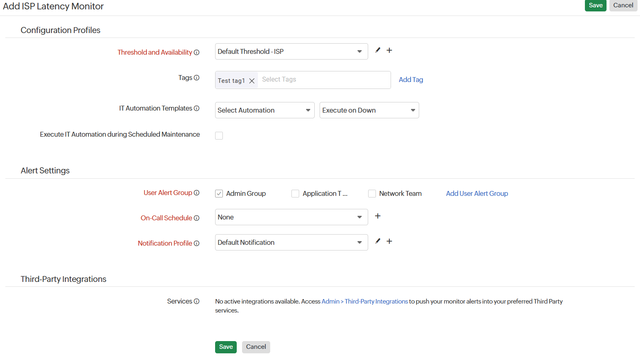Show info for Threshold and Availability
640x357 pixels.
pyautogui.click(x=197, y=52)
